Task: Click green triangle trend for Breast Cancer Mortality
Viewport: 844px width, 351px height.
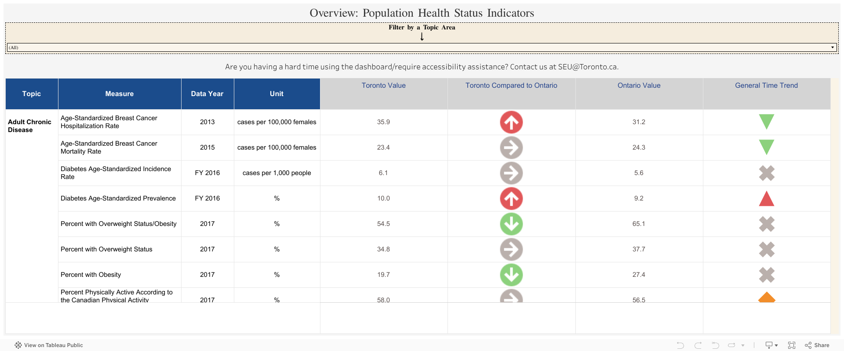Action: pos(766,147)
